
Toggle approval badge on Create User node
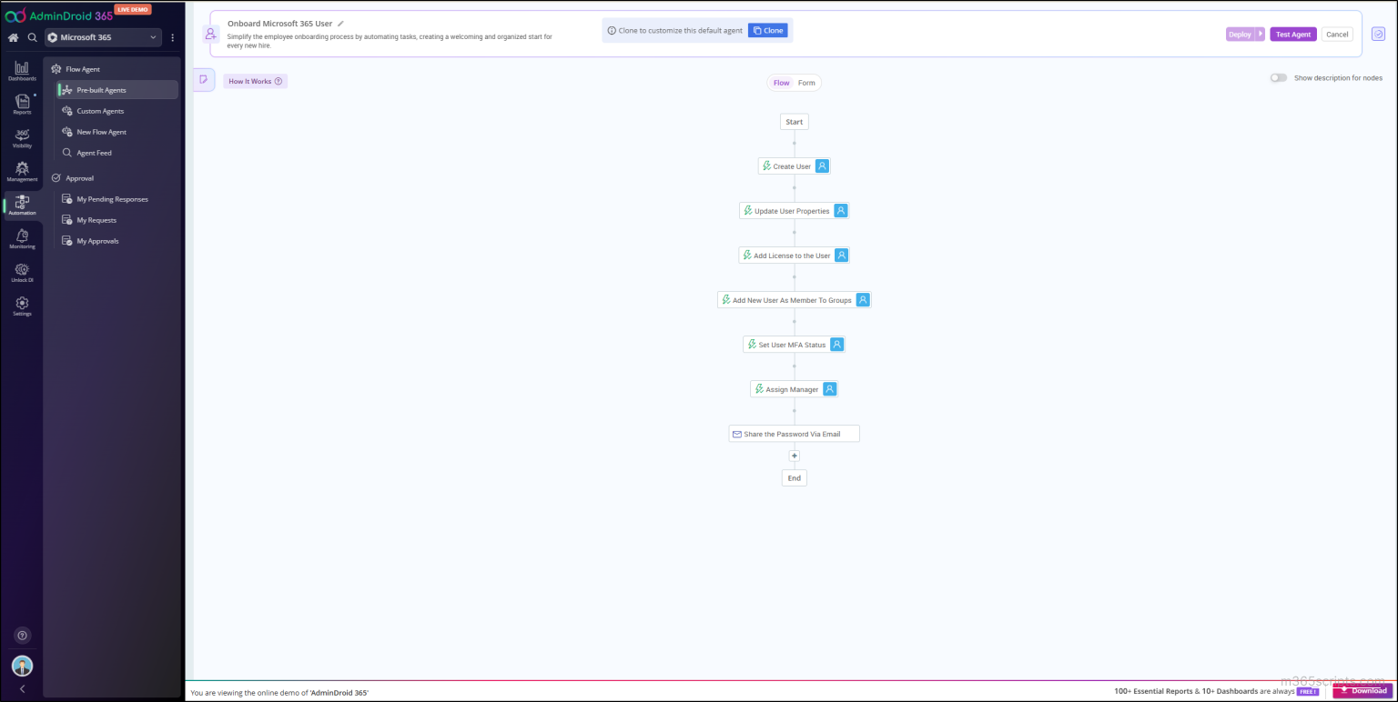tap(822, 165)
